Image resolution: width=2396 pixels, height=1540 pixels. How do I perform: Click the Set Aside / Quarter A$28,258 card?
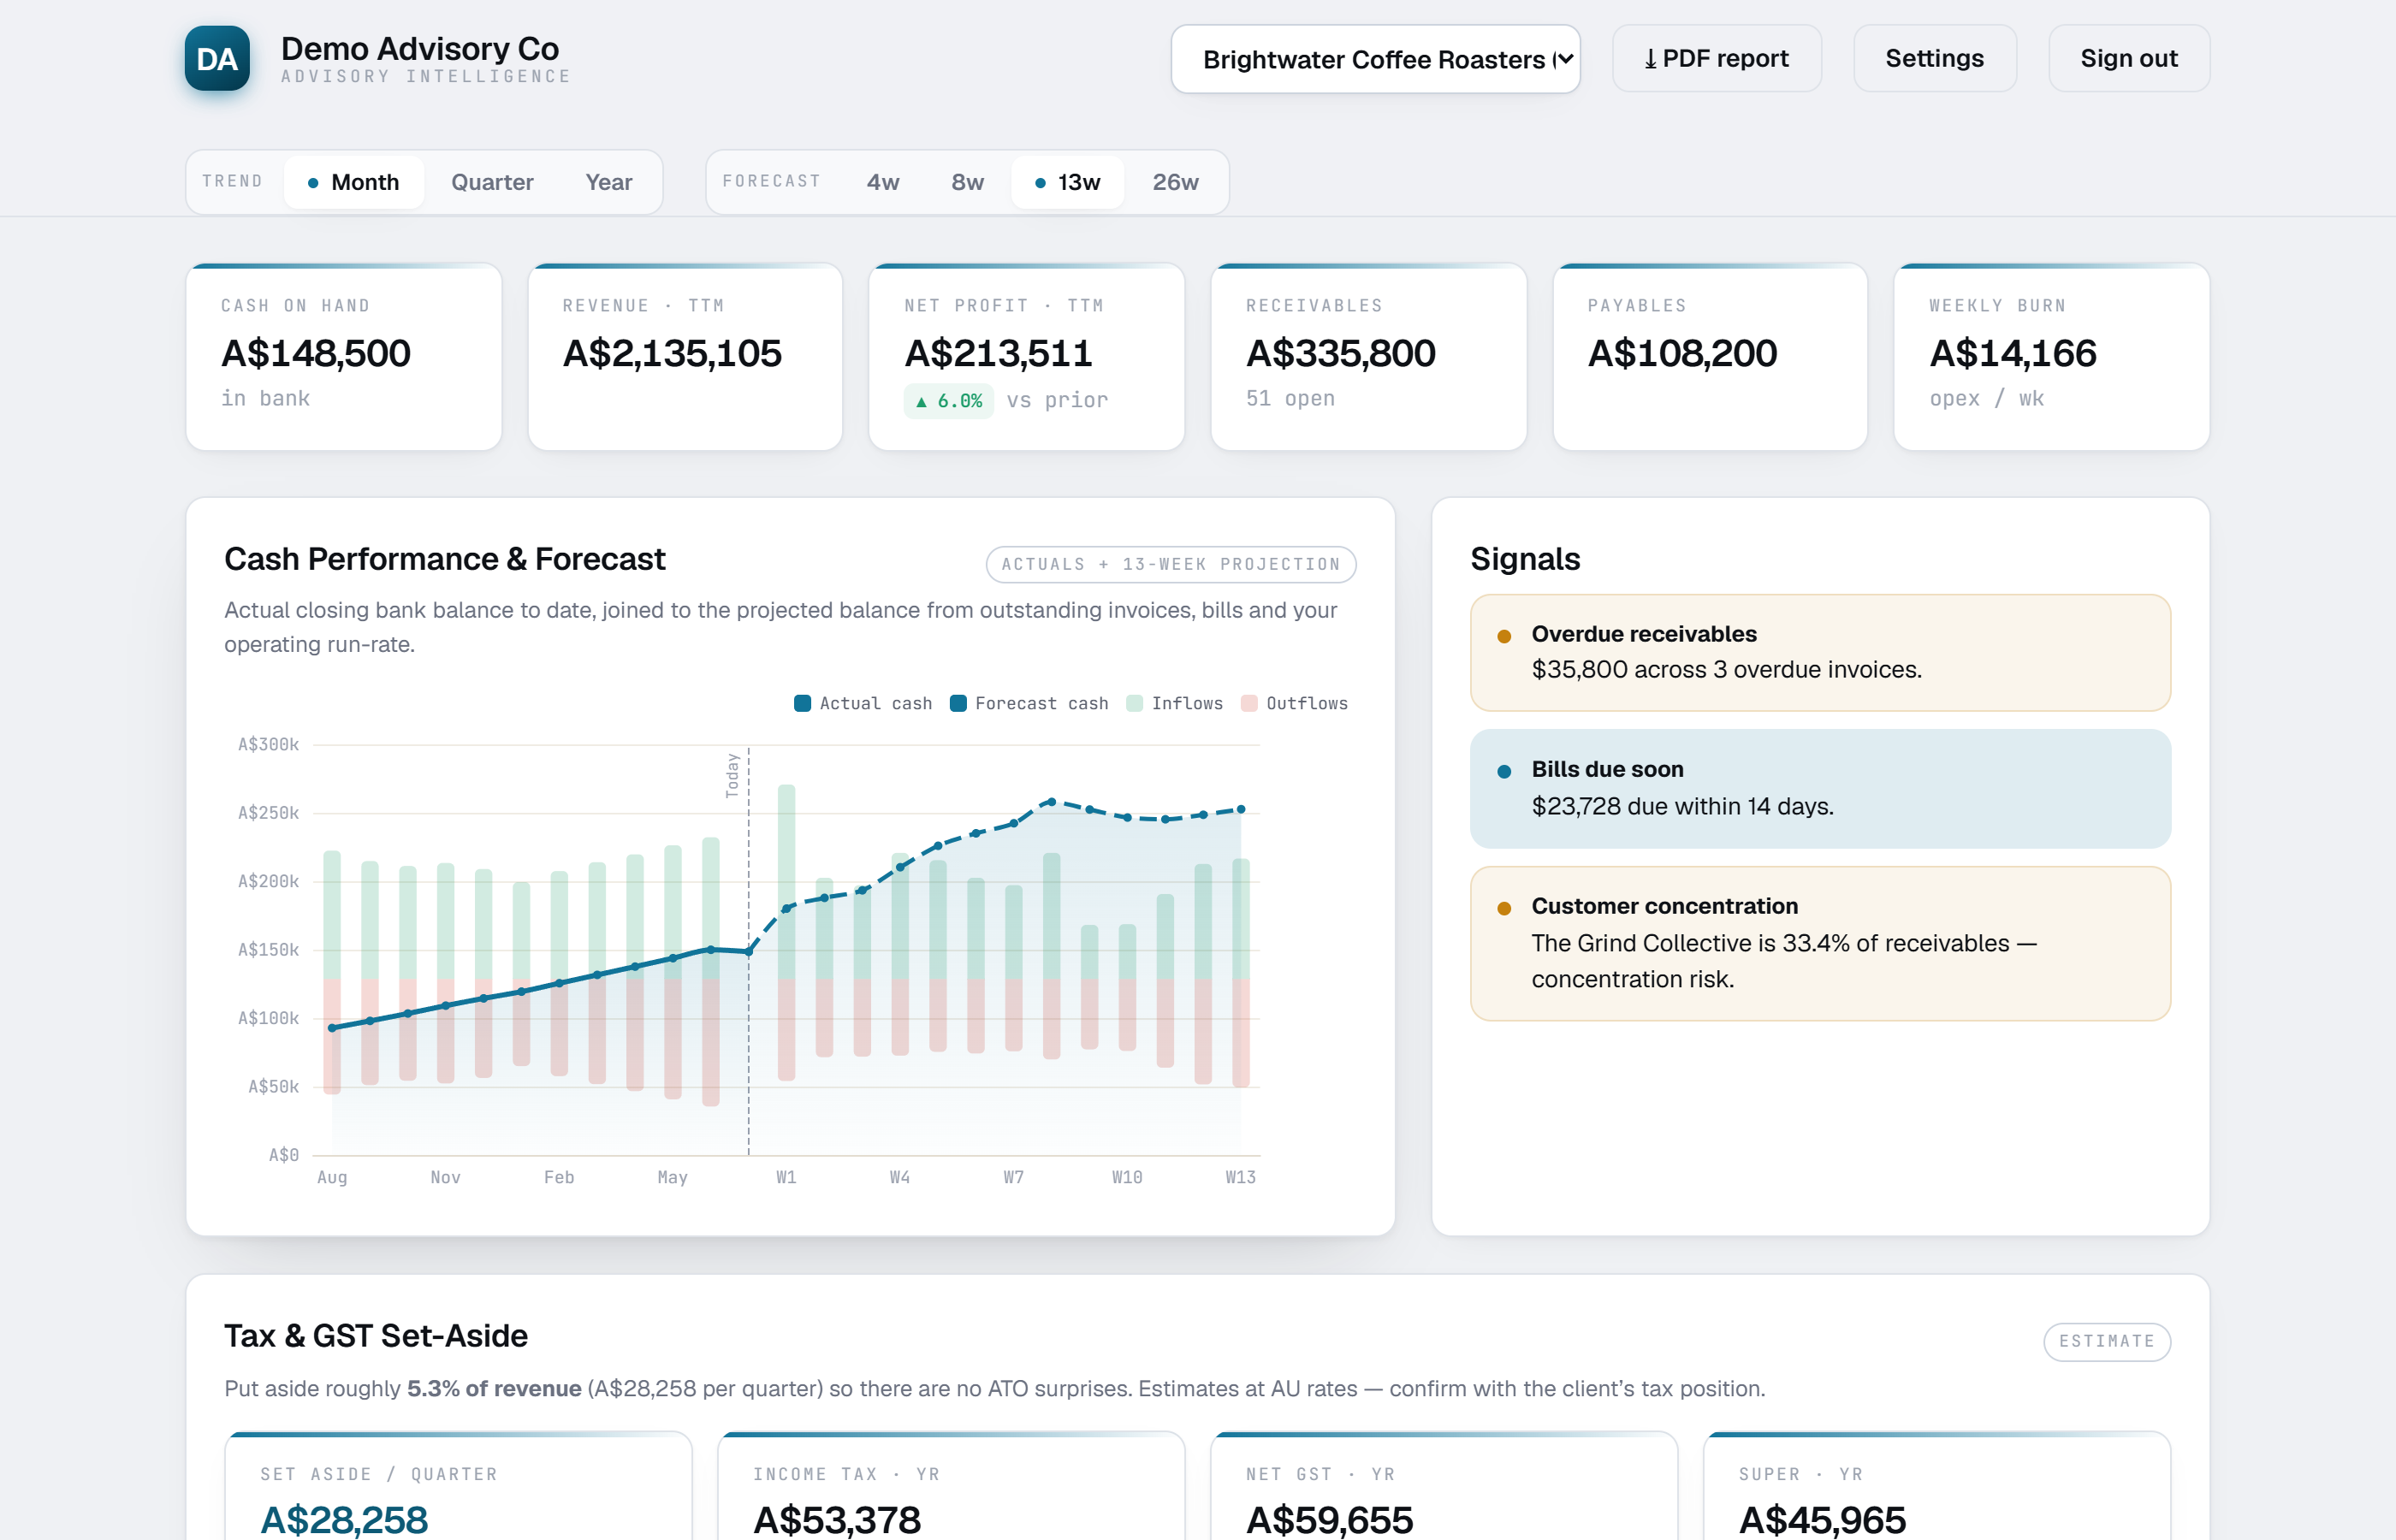click(458, 1486)
